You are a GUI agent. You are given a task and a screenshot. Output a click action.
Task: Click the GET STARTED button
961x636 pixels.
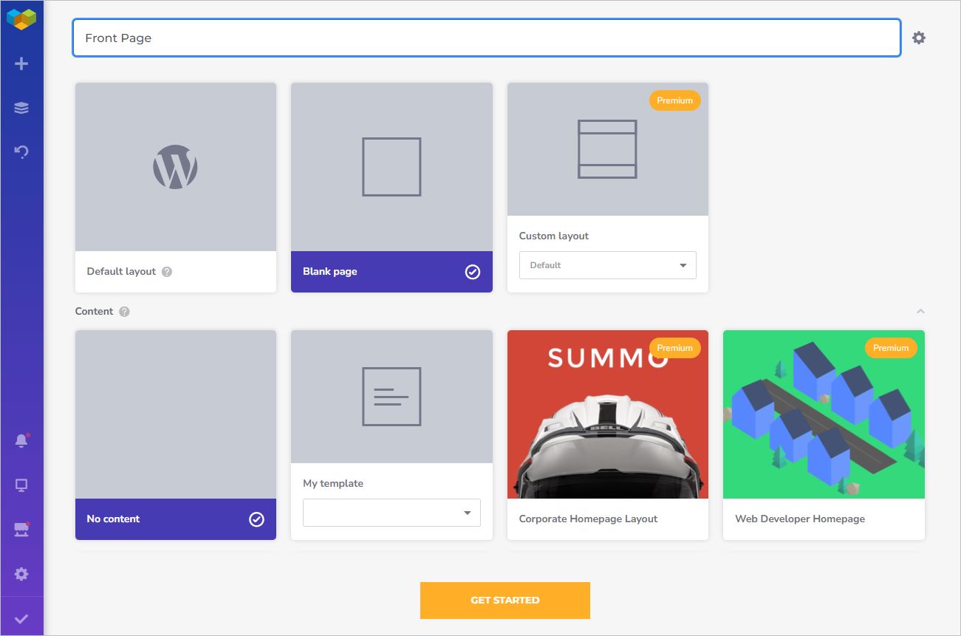(505, 600)
